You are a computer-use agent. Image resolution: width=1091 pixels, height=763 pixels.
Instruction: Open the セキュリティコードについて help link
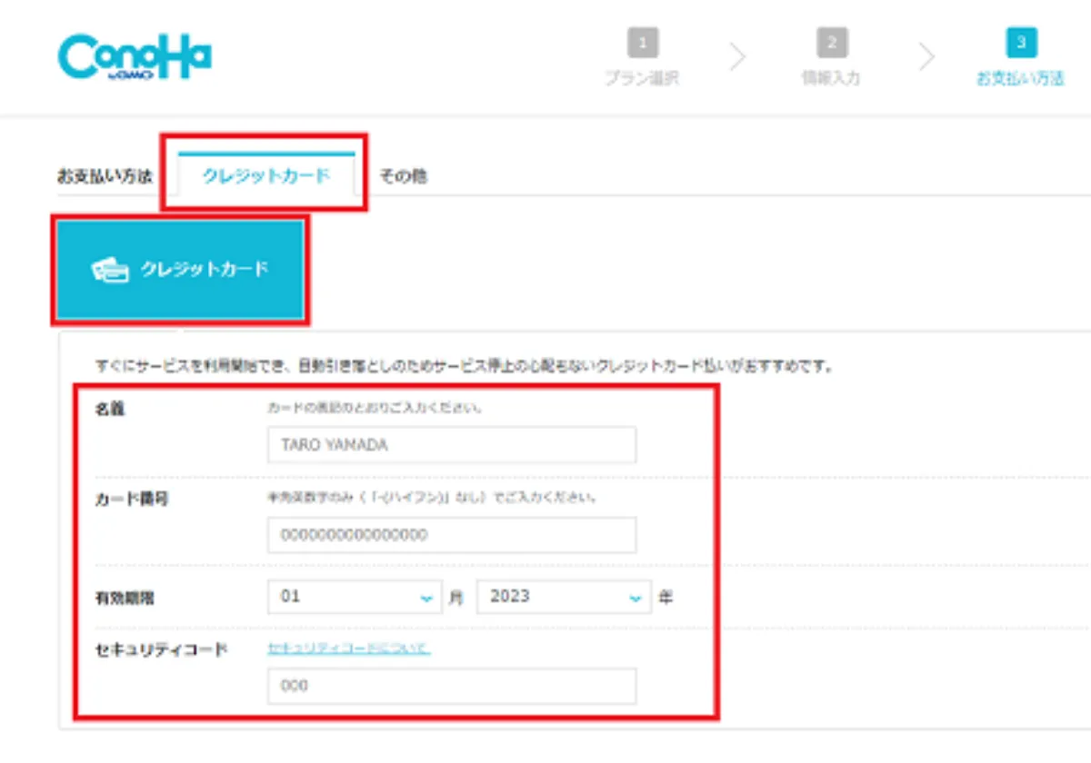[x=348, y=649]
